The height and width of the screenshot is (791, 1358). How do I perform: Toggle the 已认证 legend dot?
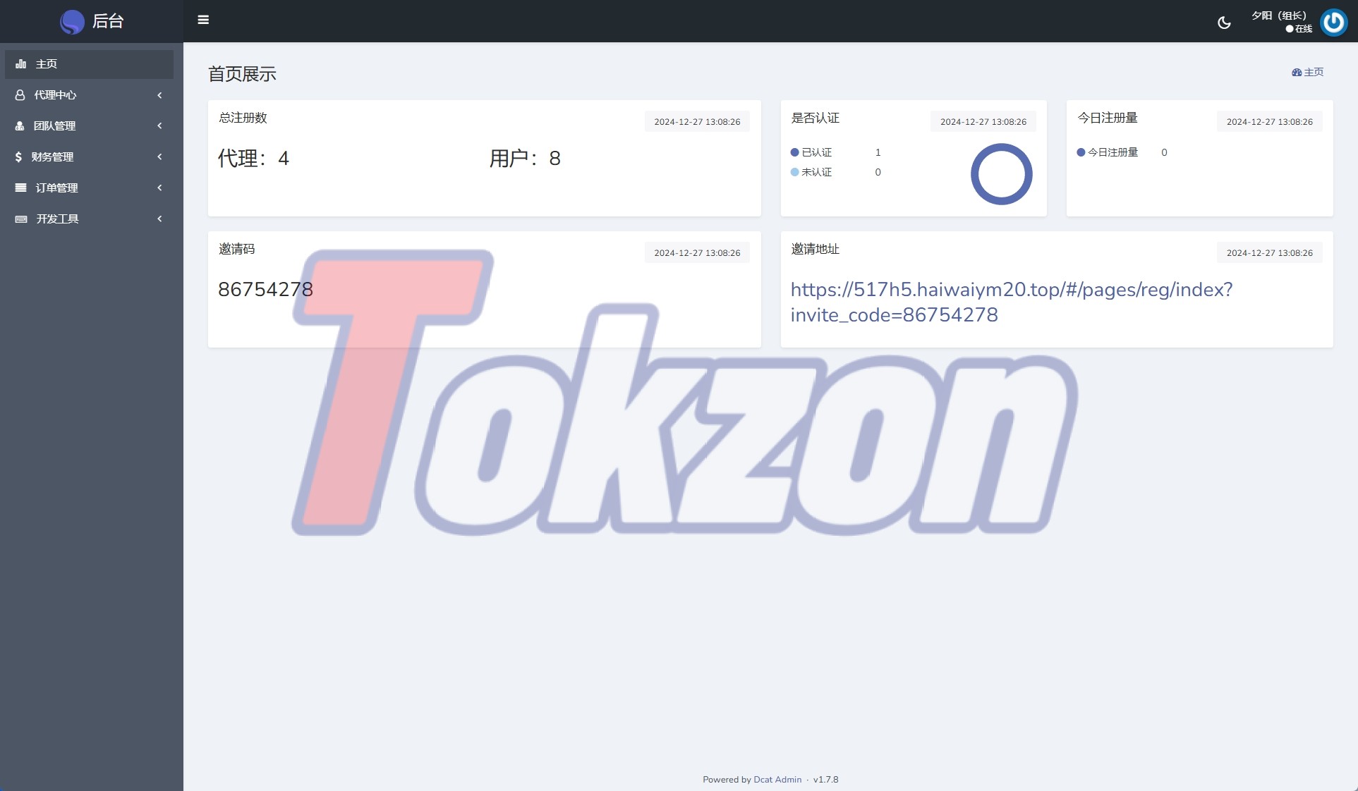coord(795,152)
